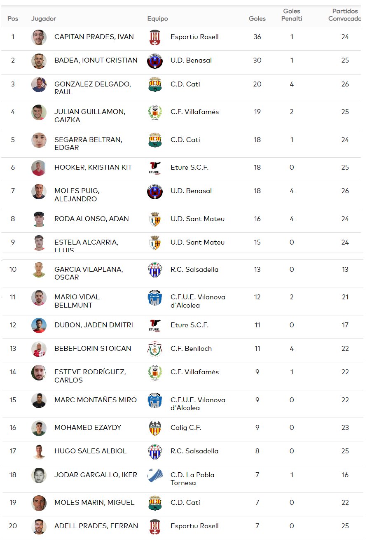Sort the table by Goles column header
Screen dimensions: 372x546
(257, 19)
